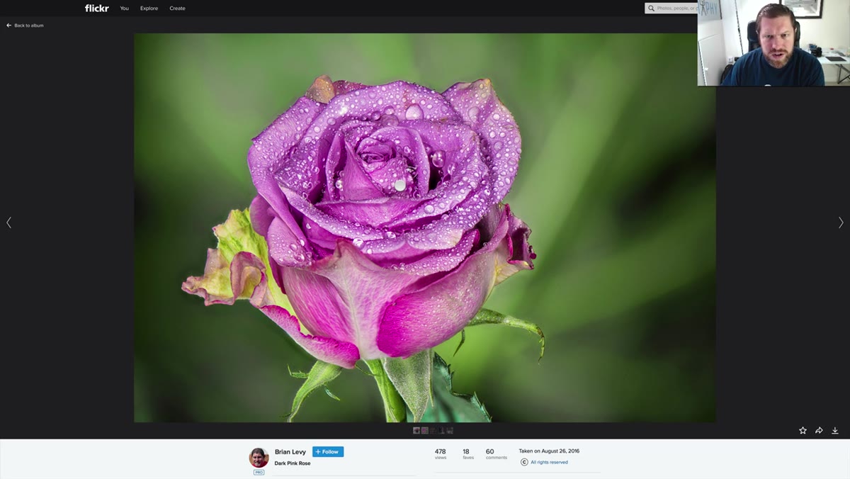Click the Flickr search field
850x479 pixels.
coord(671,9)
